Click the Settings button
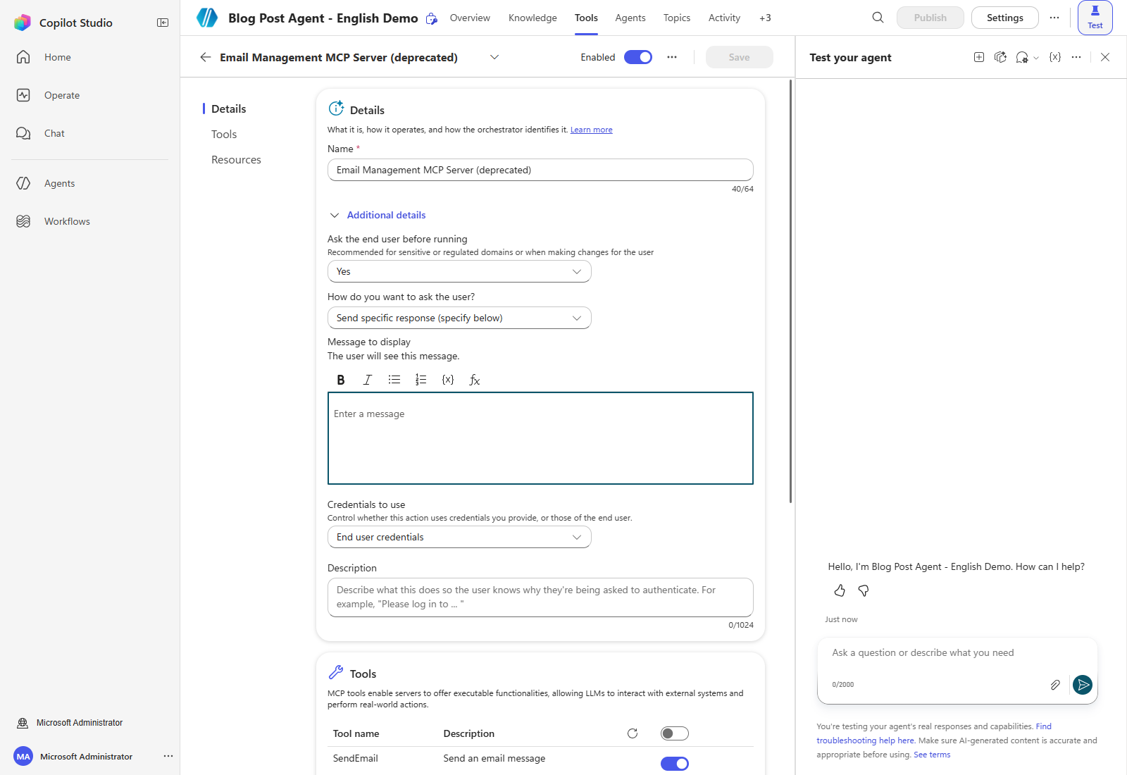 1005,18
